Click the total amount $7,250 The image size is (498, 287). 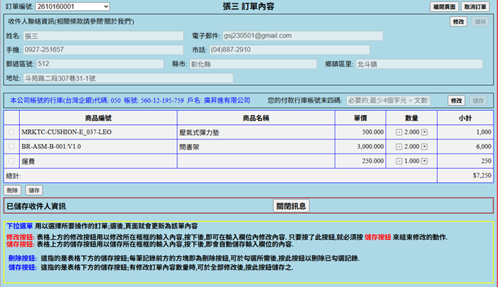click(482, 175)
